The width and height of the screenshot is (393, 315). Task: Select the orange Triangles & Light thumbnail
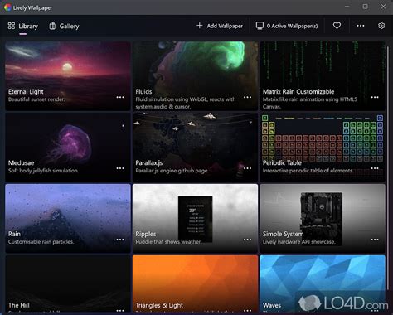click(x=195, y=283)
